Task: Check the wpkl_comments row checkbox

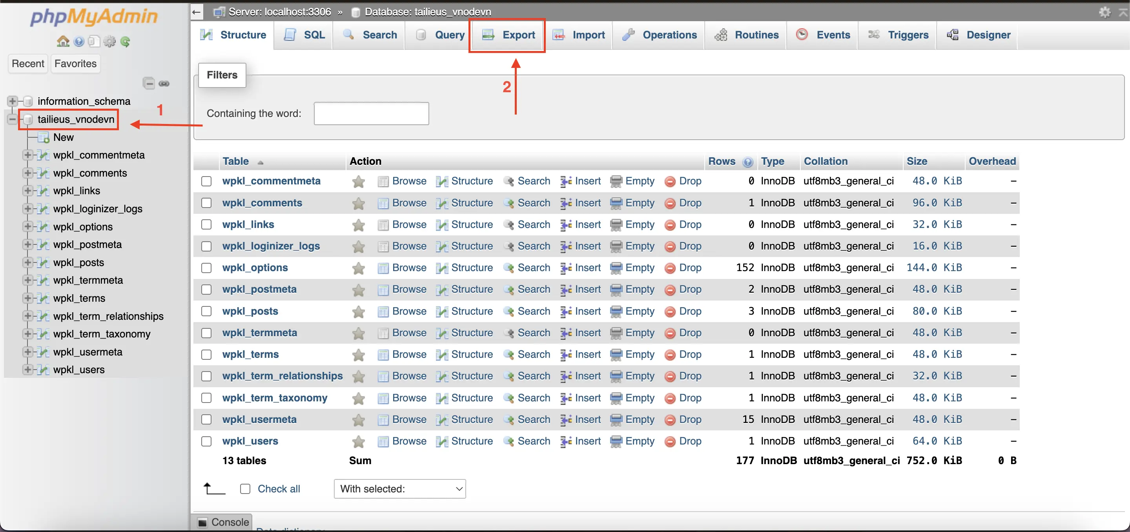Action: coord(206,202)
